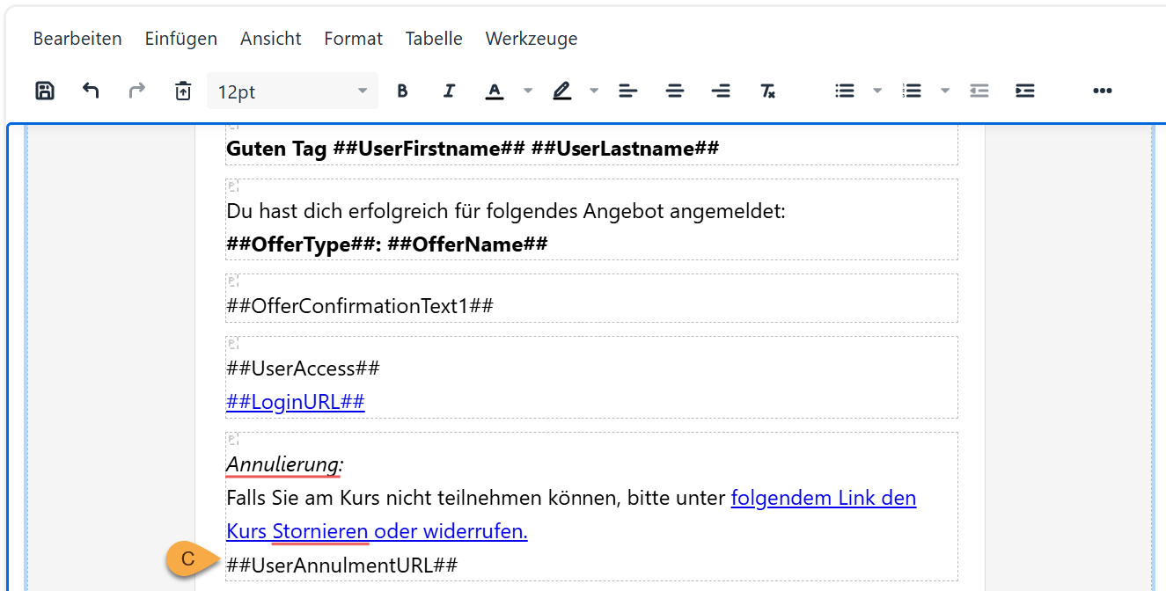Expand the highlight color dropdown arrow
1166x591 pixels.
pyautogui.click(x=594, y=91)
